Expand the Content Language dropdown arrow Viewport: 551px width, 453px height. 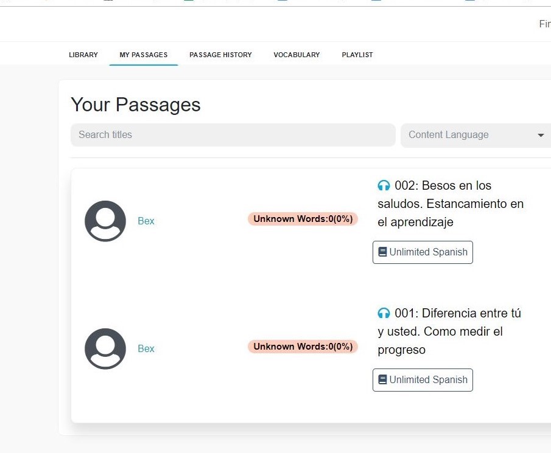[x=541, y=135]
